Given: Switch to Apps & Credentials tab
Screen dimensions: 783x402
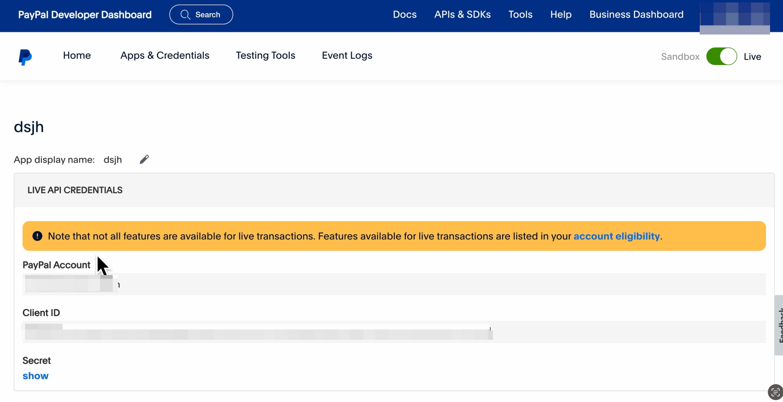Looking at the screenshot, I should [x=165, y=55].
